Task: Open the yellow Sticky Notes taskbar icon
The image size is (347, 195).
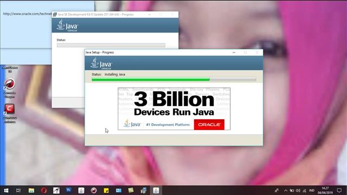Action: 106,190
